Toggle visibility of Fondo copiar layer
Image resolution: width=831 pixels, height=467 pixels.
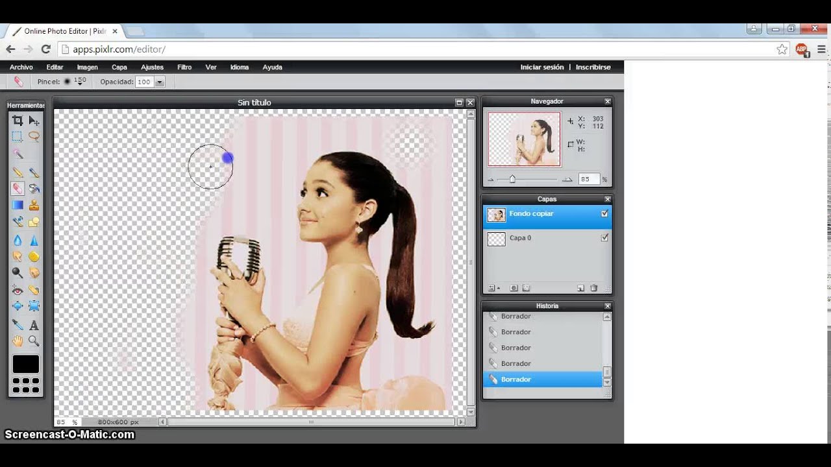pyautogui.click(x=604, y=213)
